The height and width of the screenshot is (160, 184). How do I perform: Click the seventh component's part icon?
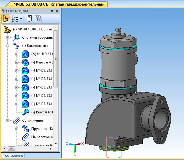[26, 104]
